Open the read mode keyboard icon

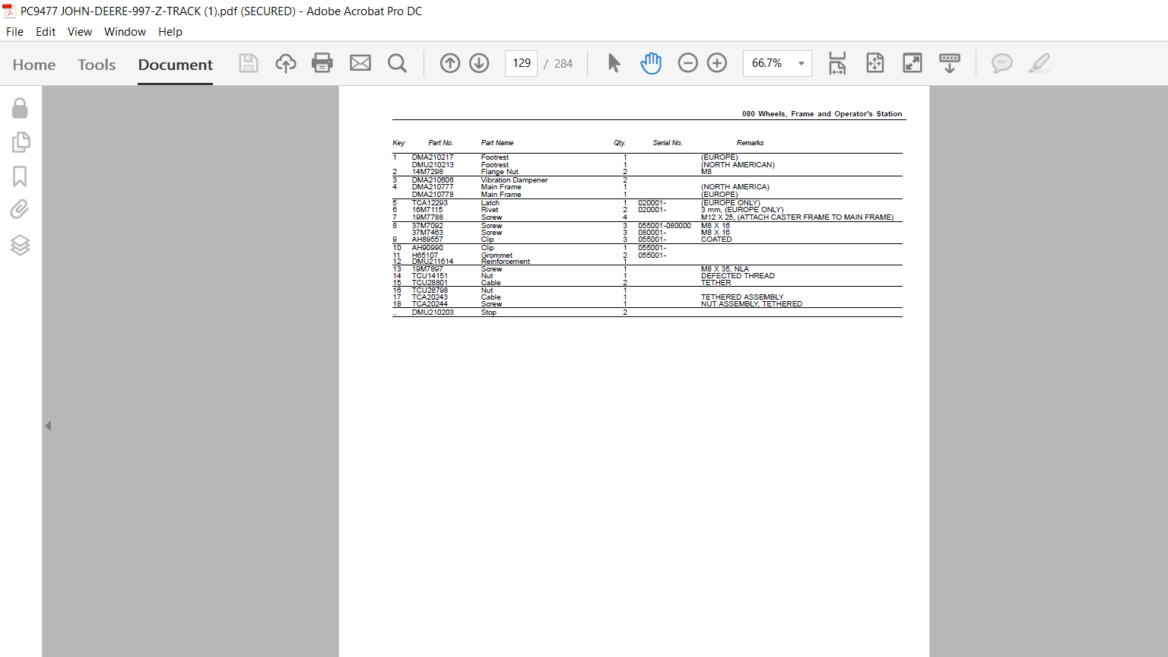coord(950,63)
